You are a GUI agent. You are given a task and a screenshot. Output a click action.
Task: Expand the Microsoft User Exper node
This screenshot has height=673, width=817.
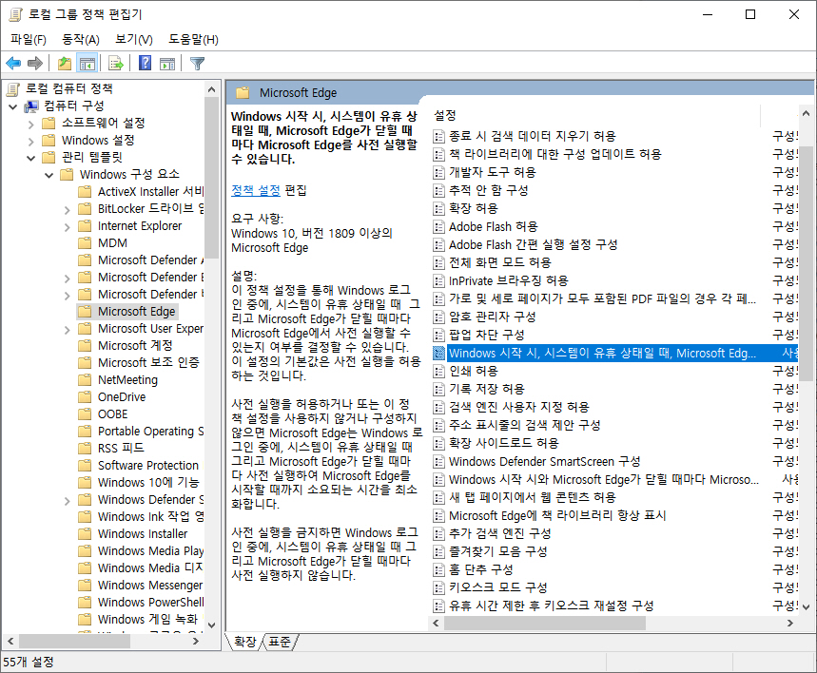(x=67, y=330)
